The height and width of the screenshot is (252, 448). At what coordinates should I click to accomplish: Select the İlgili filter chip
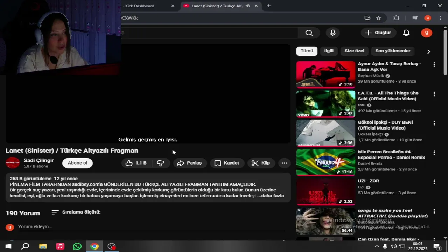coord(329,51)
